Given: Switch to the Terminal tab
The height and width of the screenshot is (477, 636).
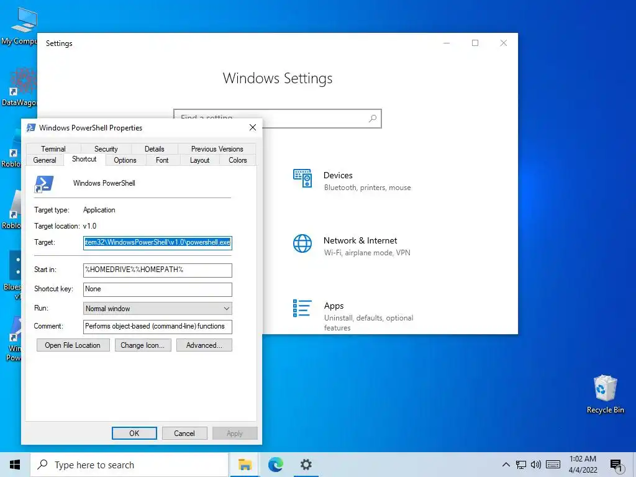Looking at the screenshot, I should coord(53,149).
